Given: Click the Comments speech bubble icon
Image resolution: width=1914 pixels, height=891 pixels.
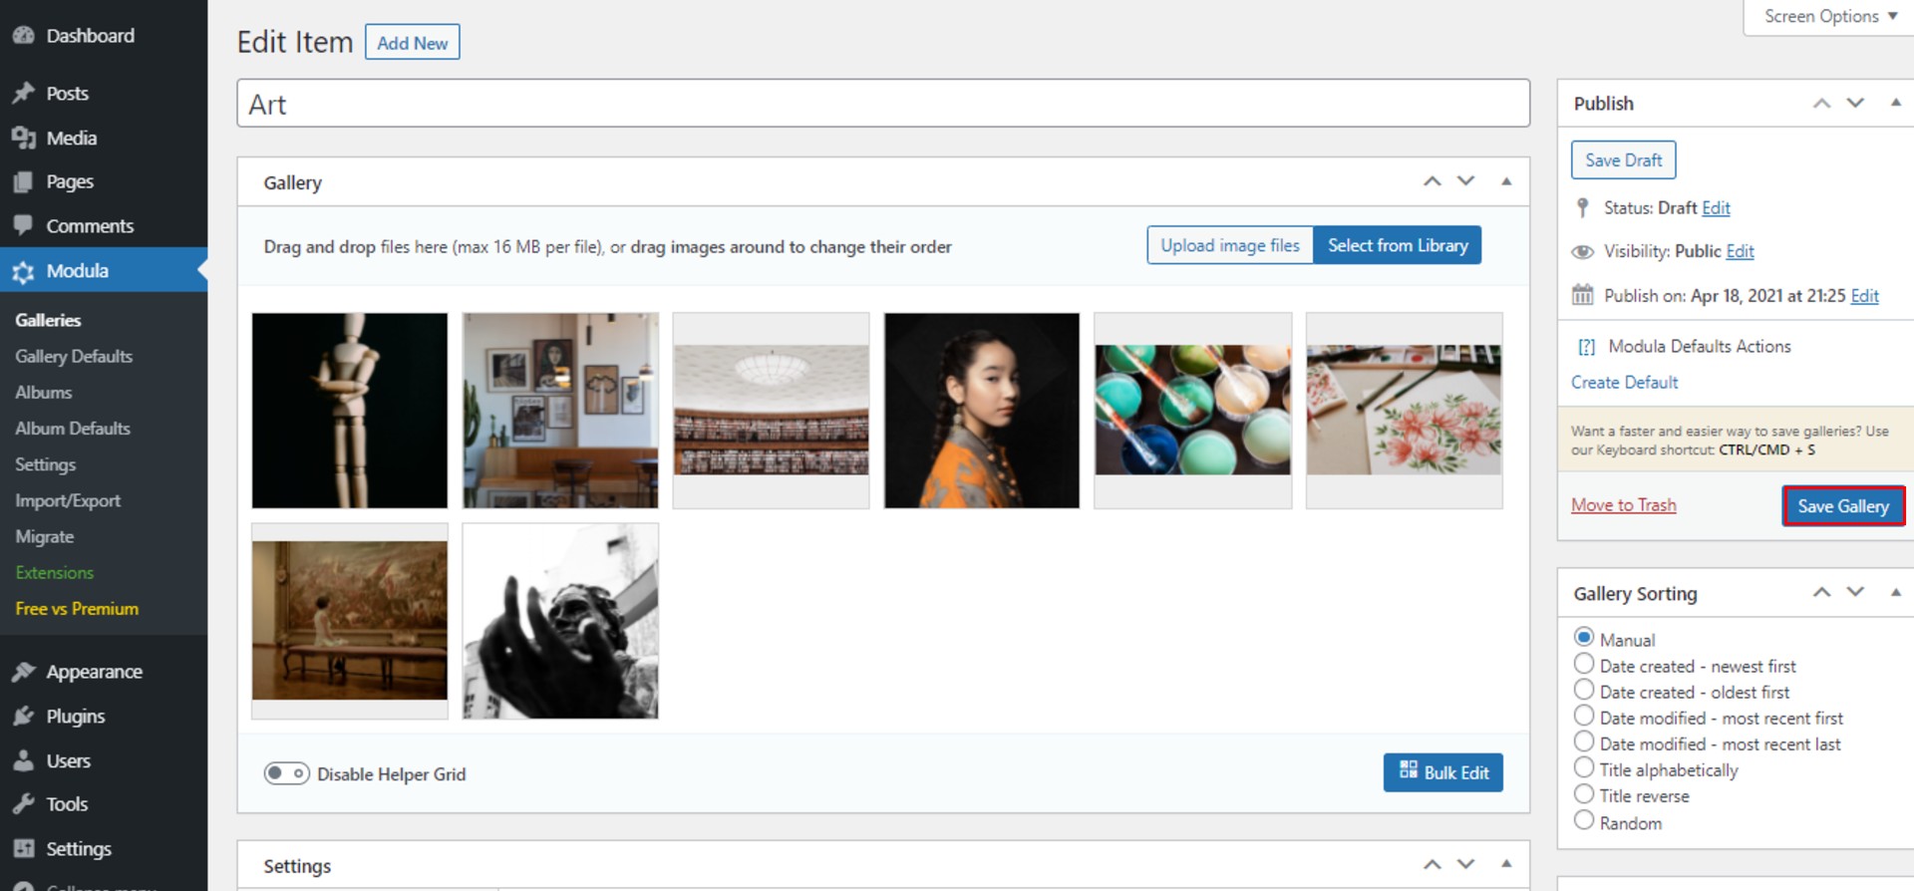Looking at the screenshot, I should click(x=24, y=226).
